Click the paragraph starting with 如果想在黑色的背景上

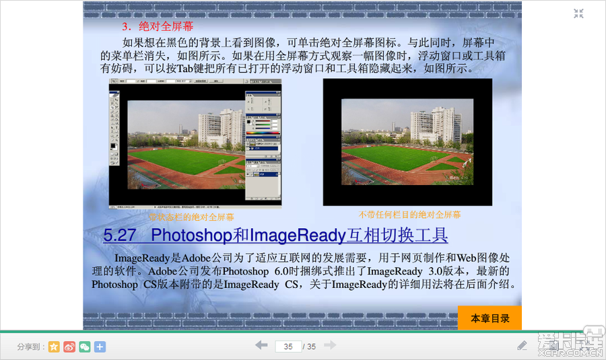tap(302, 55)
